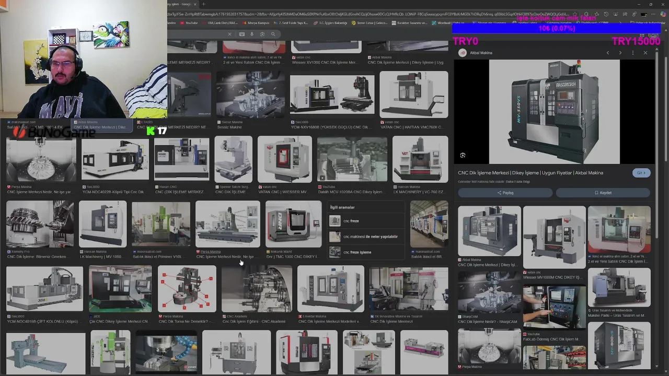Close the Akbal Makina image preview panel
The width and height of the screenshot is (669, 376).
click(645, 53)
